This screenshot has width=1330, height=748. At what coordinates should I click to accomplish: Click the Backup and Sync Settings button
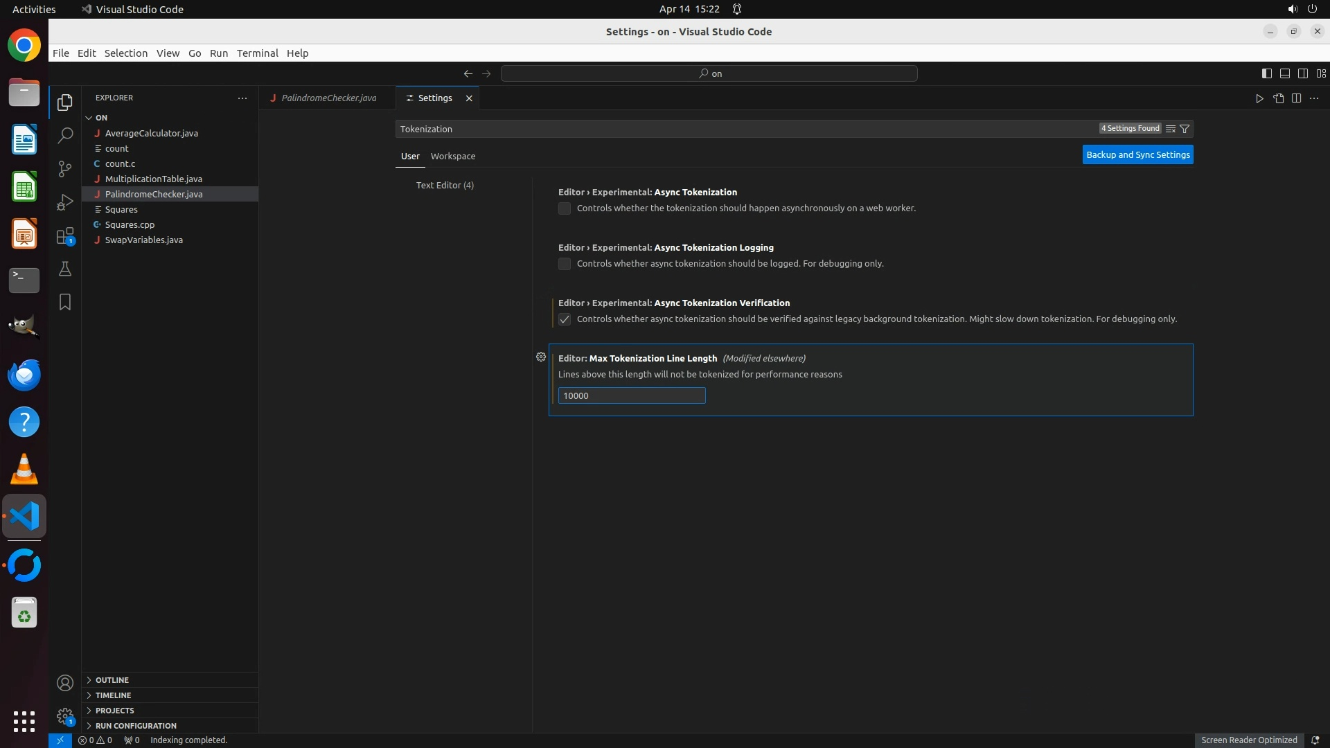pyautogui.click(x=1137, y=155)
